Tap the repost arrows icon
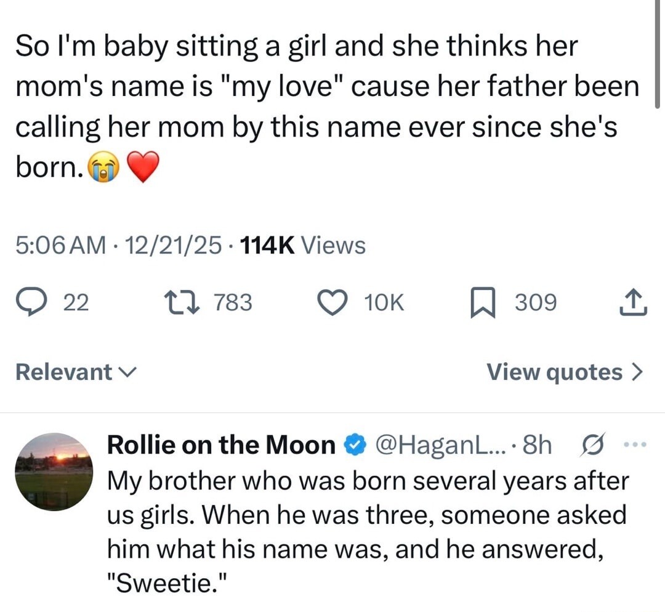 point(187,302)
